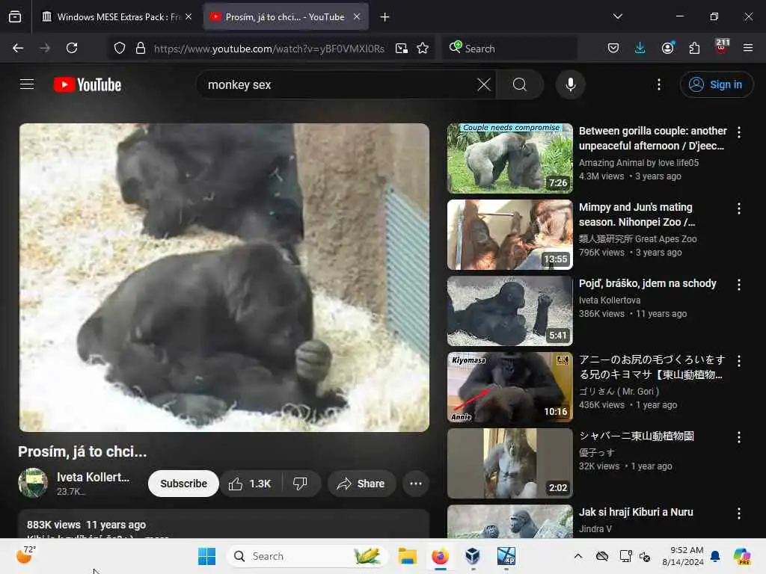Open the 2:02 Shabani video thumbnail
Screen dimensions: 766x574
(x=510, y=463)
